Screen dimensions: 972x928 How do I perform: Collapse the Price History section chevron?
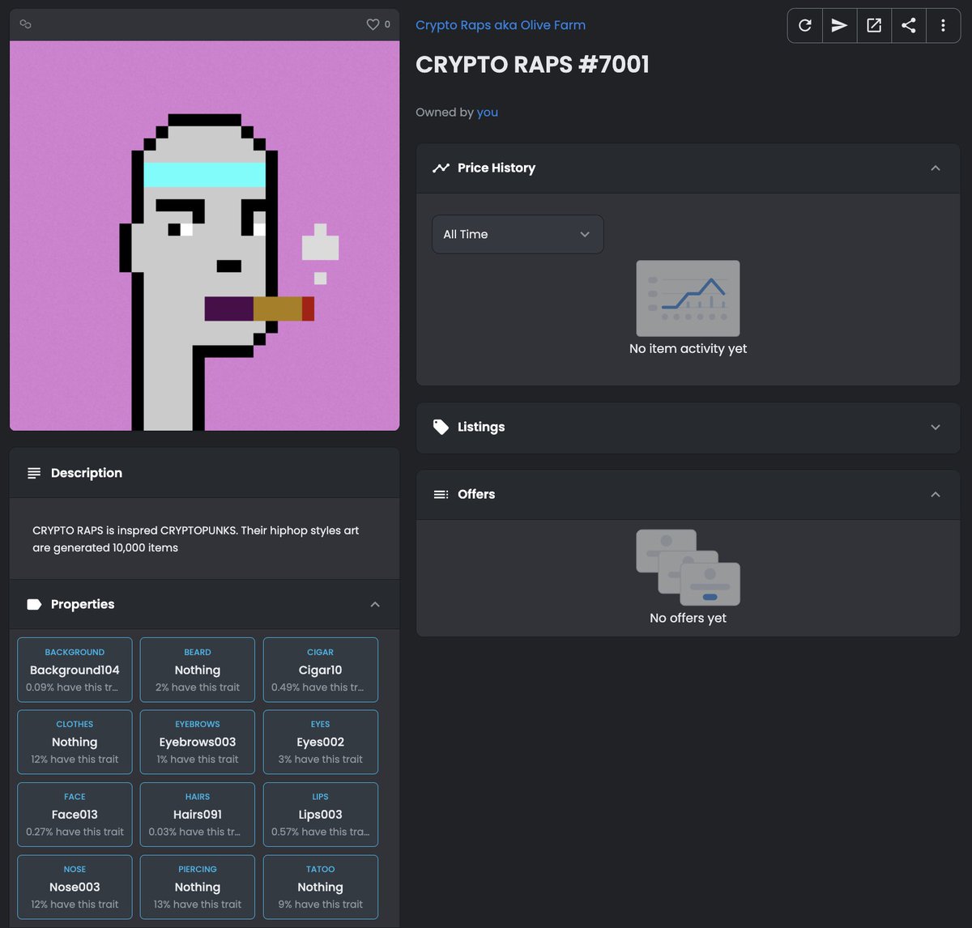[936, 168]
